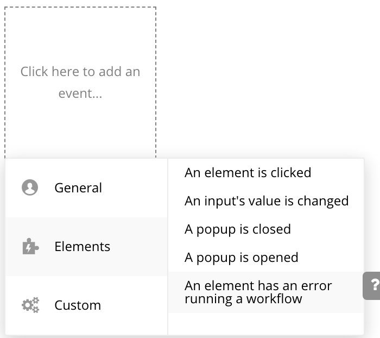Click the word "event..." in the placeholder
The width and height of the screenshot is (380, 338).
coord(80,93)
